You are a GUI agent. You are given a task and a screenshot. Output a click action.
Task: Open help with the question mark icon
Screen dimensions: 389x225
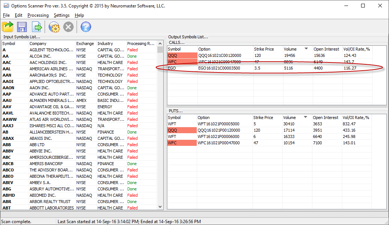(x=86, y=27)
